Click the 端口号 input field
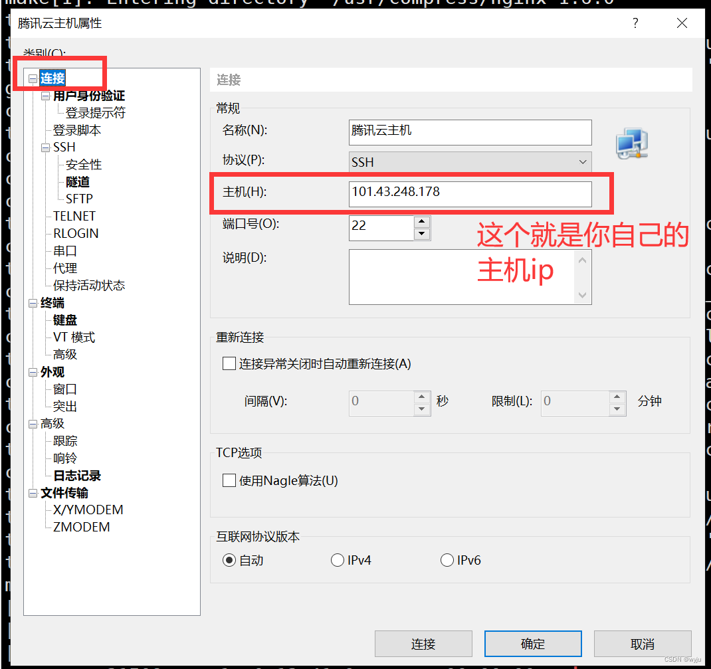 [381, 228]
